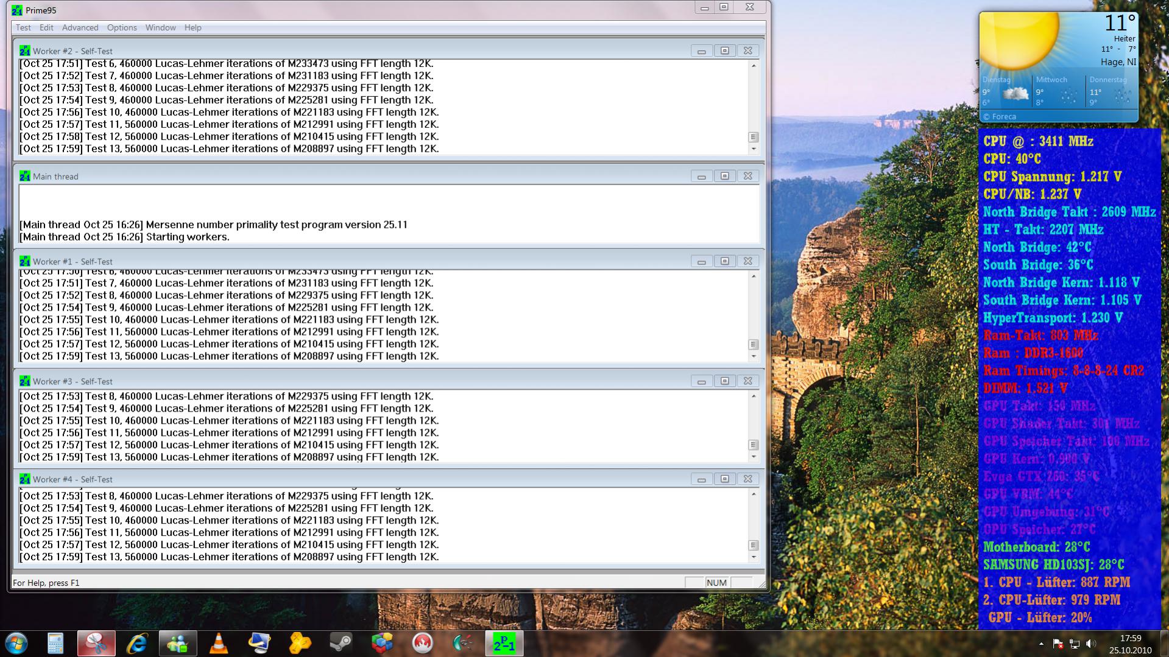Click the Worker #3 window icon

(24, 381)
